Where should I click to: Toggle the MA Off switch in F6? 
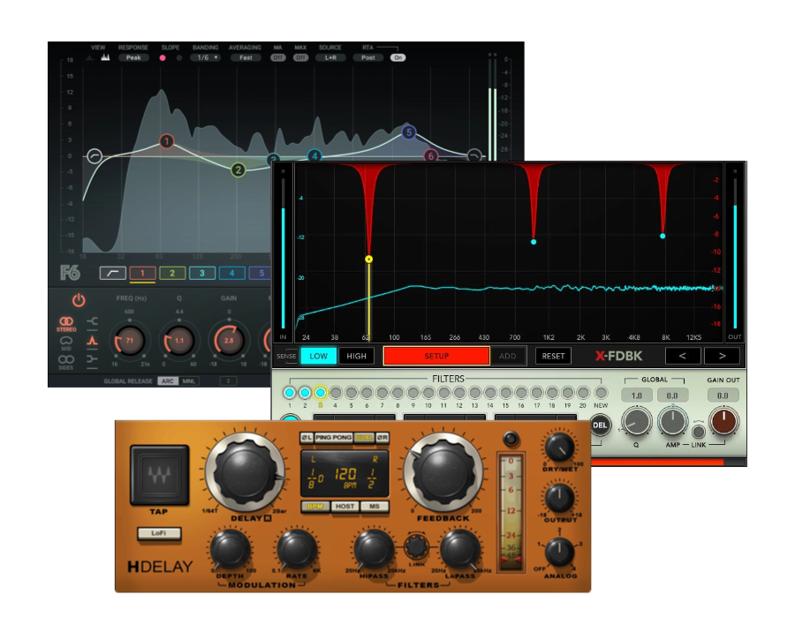point(278,57)
